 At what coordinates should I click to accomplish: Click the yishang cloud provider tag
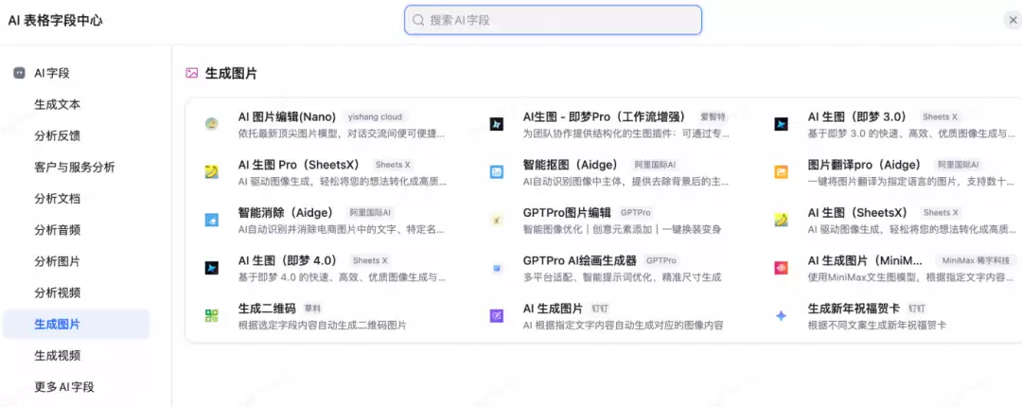(375, 117)
